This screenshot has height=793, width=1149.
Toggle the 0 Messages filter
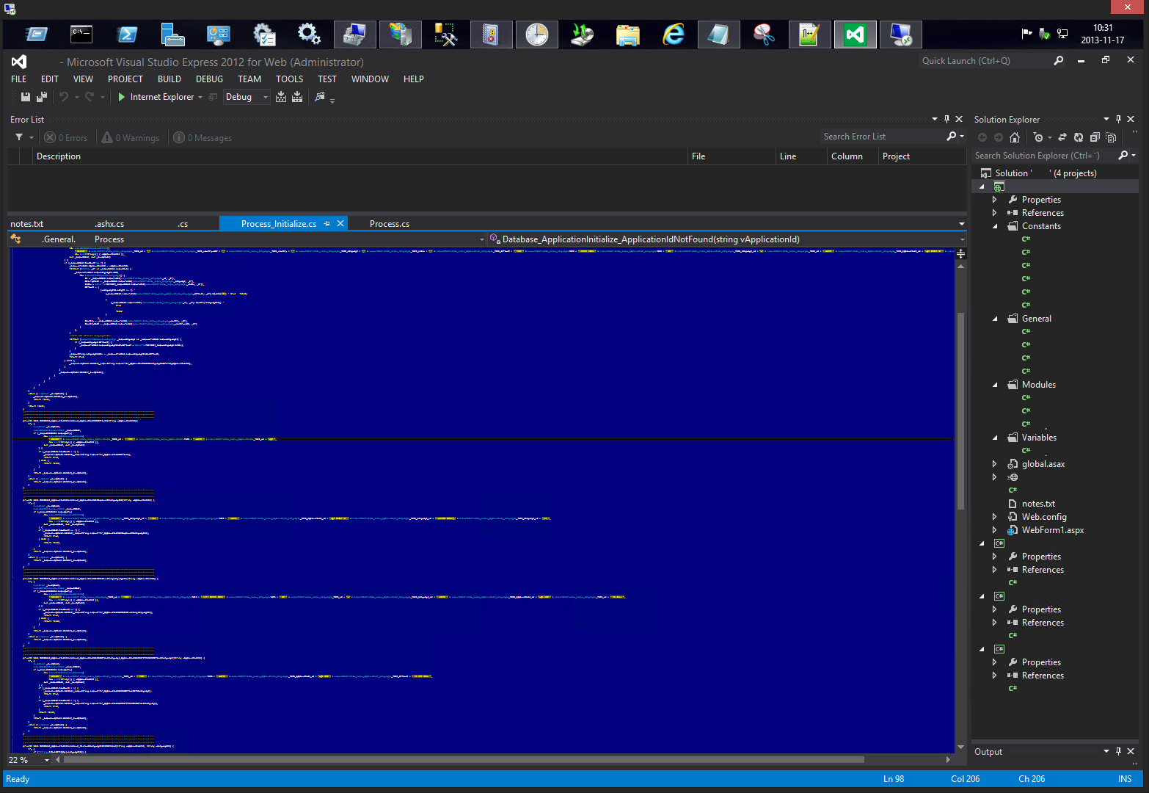(203, 138)
